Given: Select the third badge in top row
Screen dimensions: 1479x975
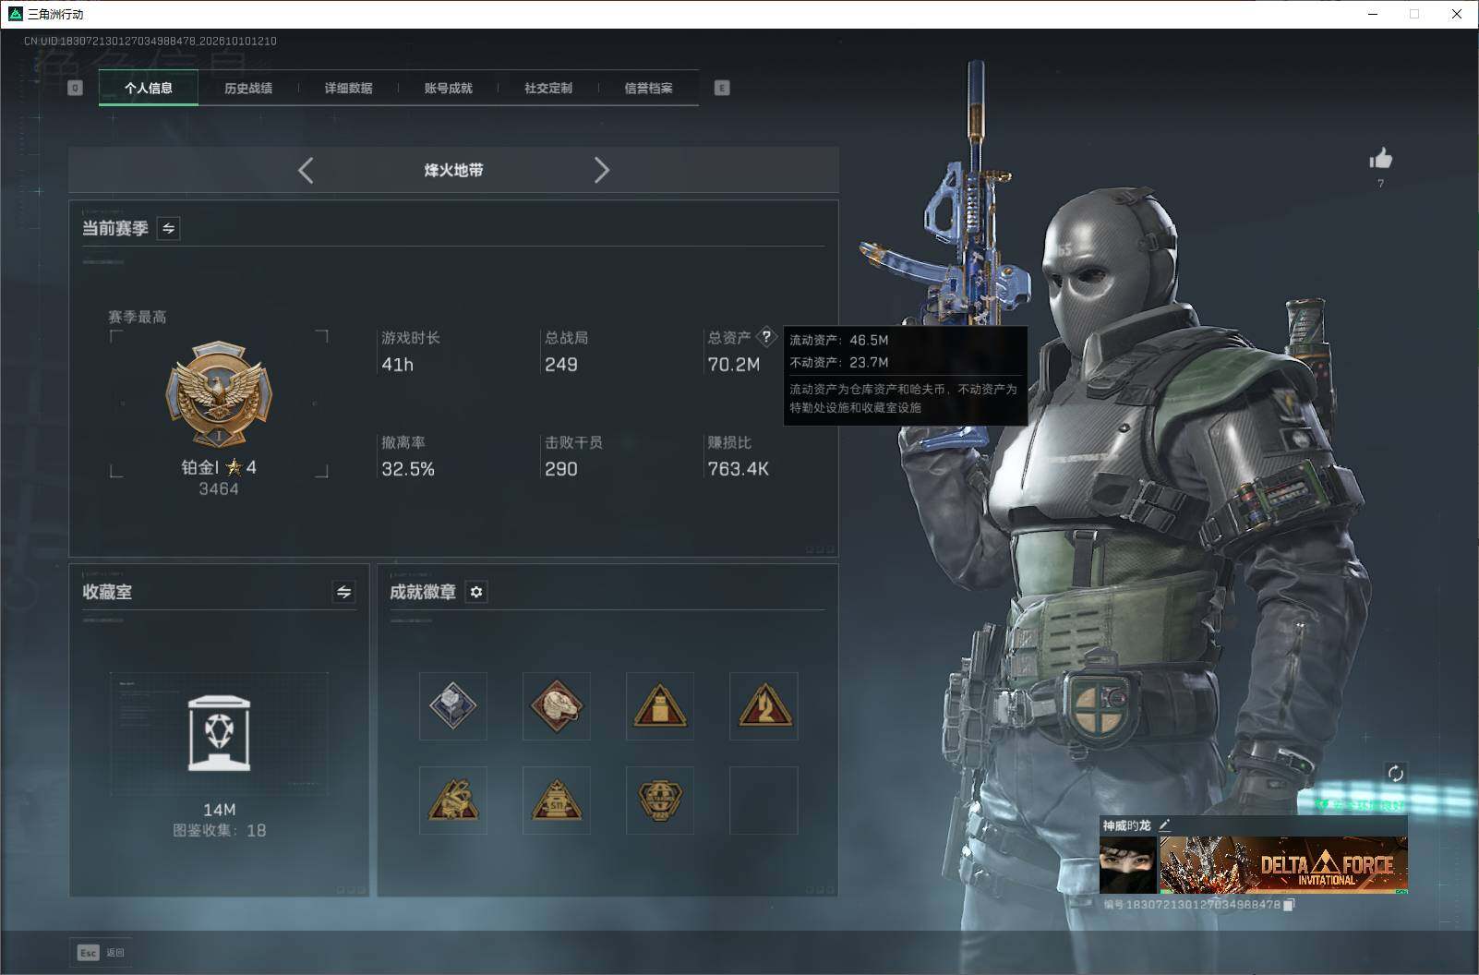Looking at the screenshot, I should pos(660,706).
